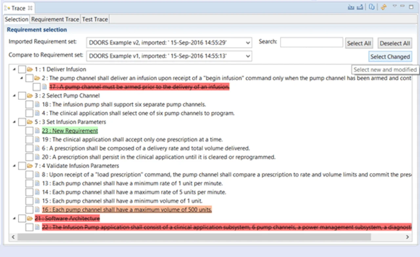This screenshot has height=257, width=420.
Task: Click the copy documents toolbar icon
Action: coord(371,7)
